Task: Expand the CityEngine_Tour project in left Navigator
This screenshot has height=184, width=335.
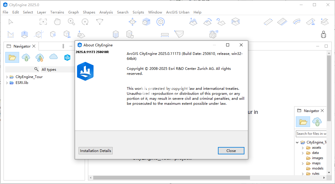Action: (x=7, y=77)
